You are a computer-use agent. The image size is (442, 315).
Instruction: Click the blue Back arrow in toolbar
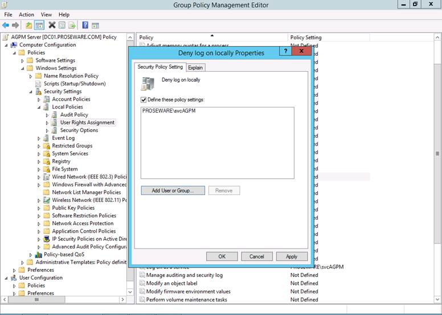[6, 25]
